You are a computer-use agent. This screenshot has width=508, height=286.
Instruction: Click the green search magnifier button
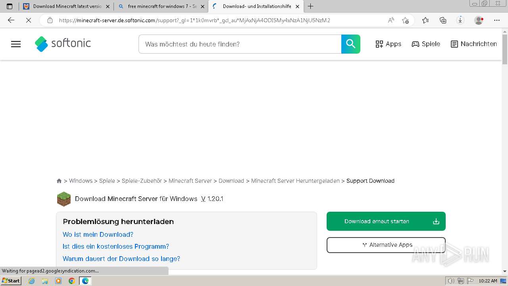pyautogui.click(x=351, y=44)
